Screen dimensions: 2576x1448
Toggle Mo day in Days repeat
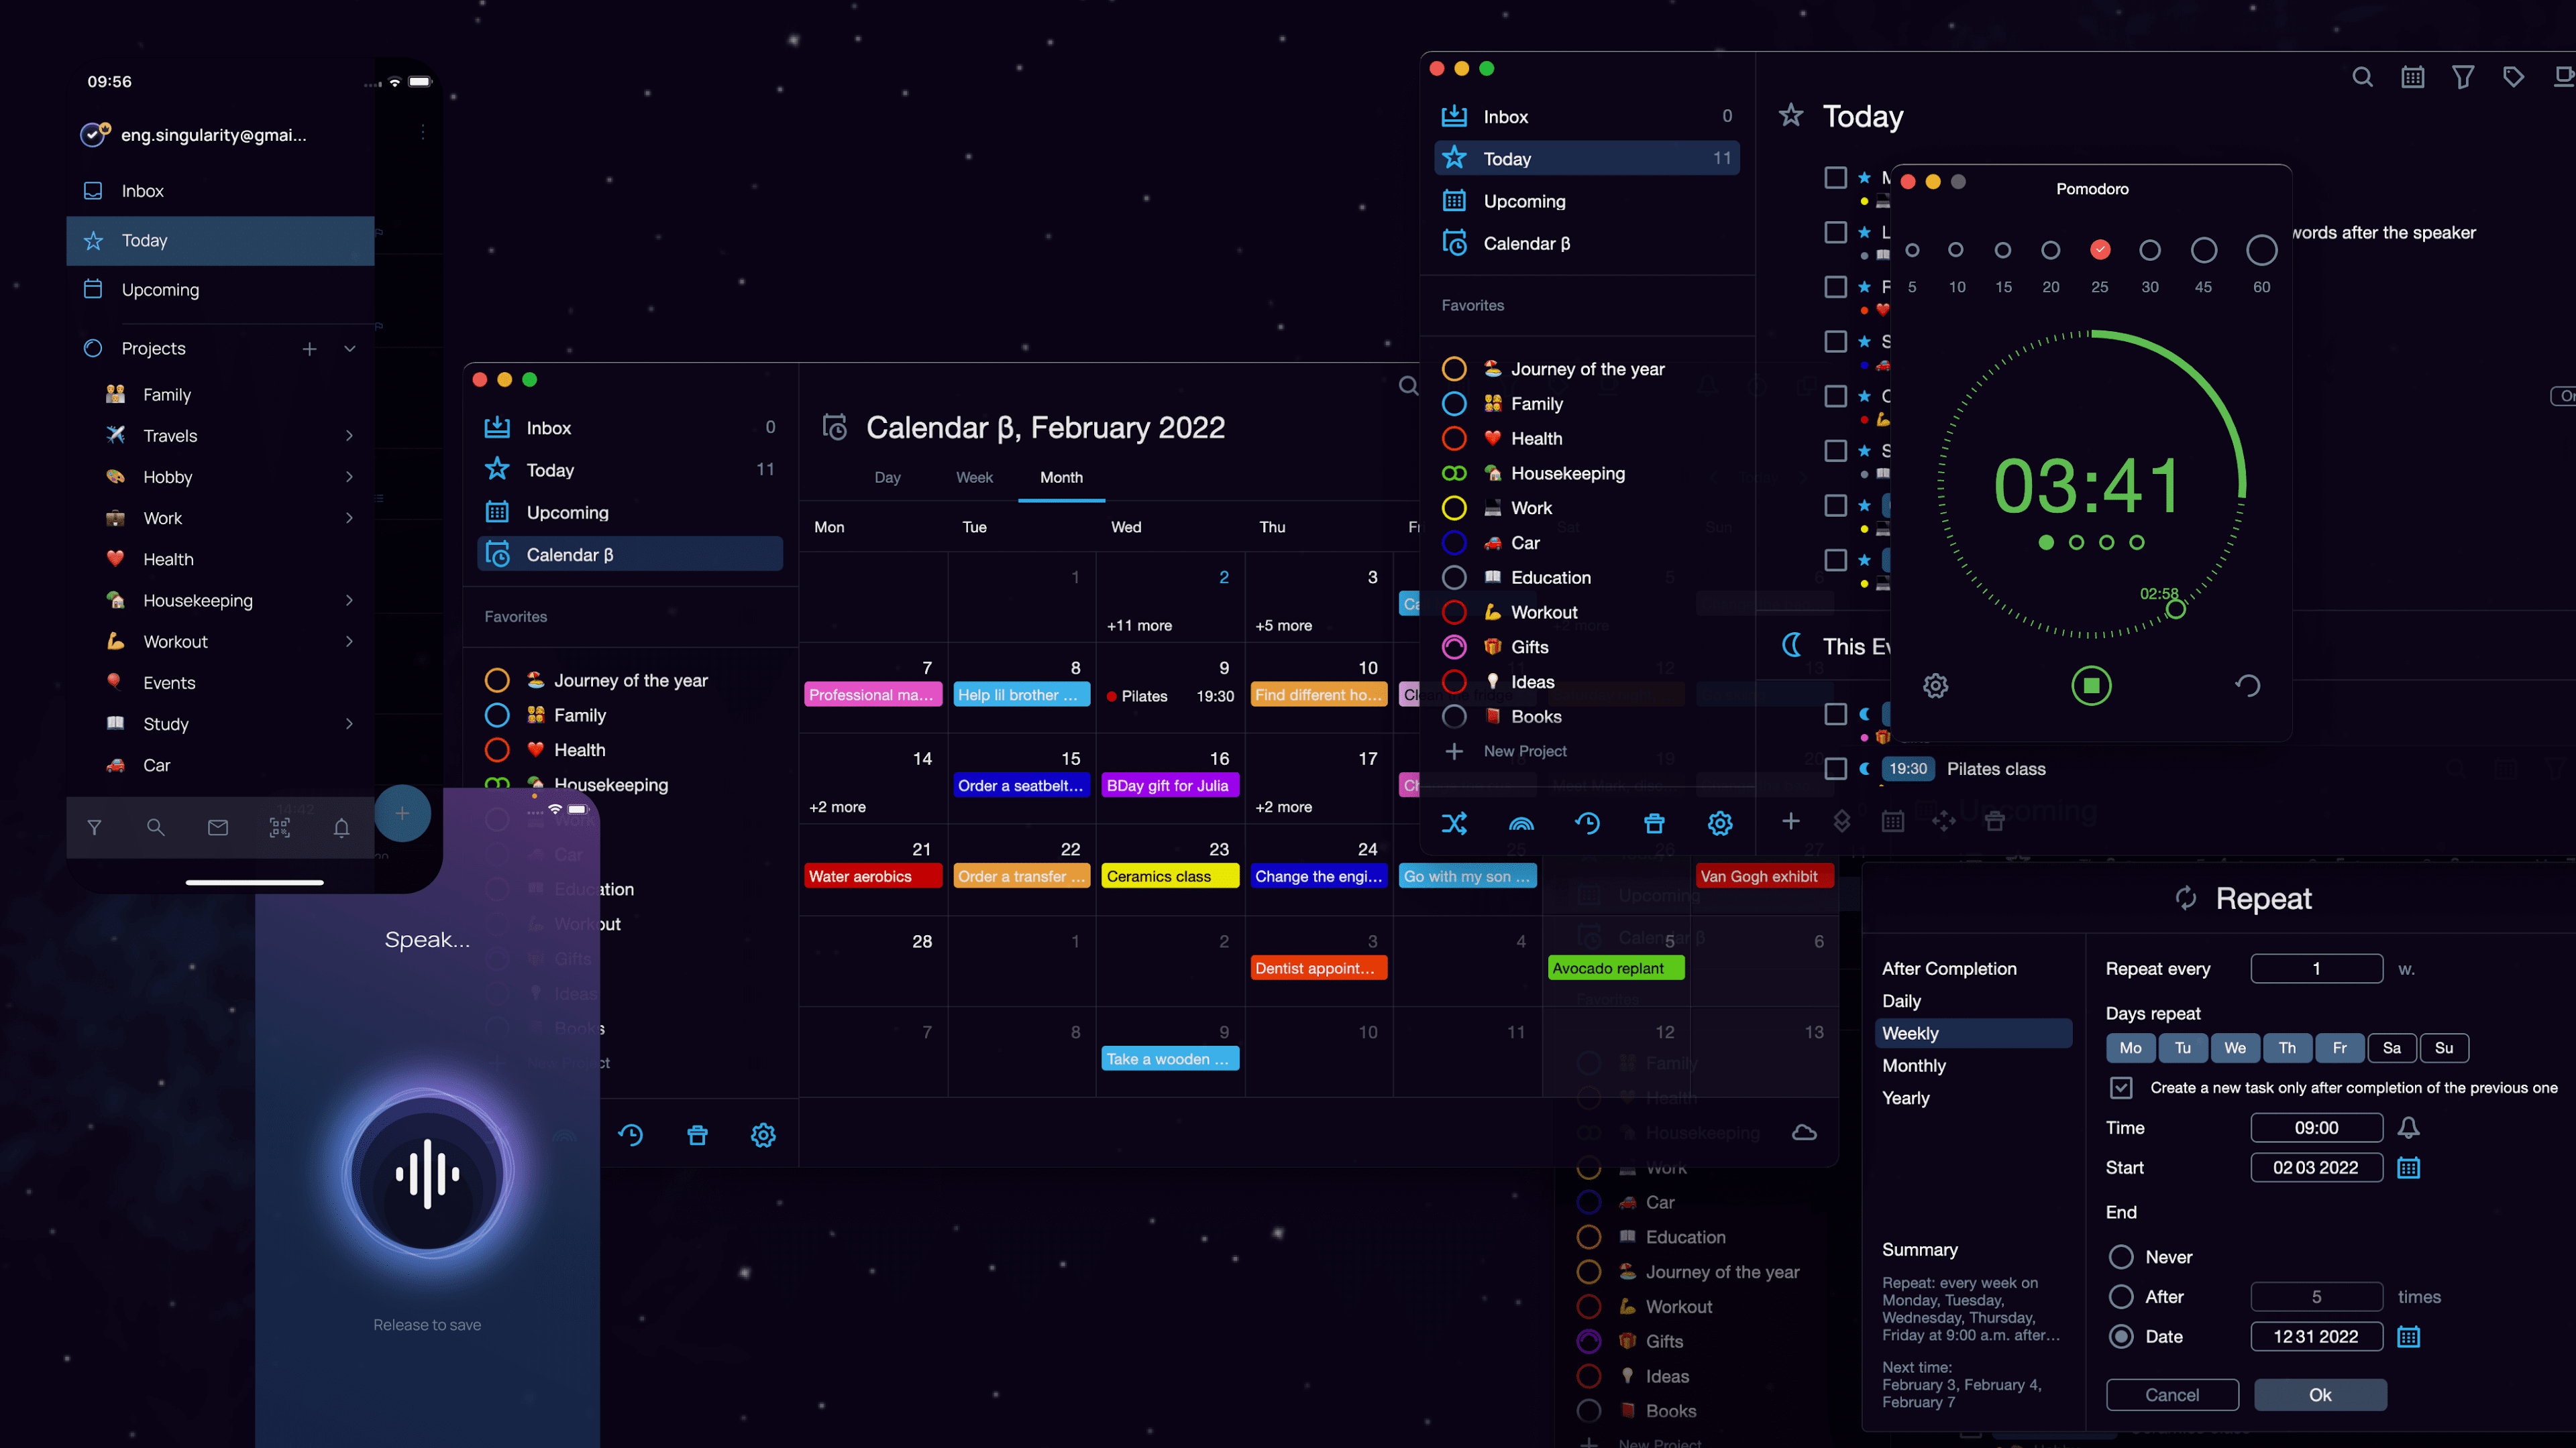point(2130,1047)
